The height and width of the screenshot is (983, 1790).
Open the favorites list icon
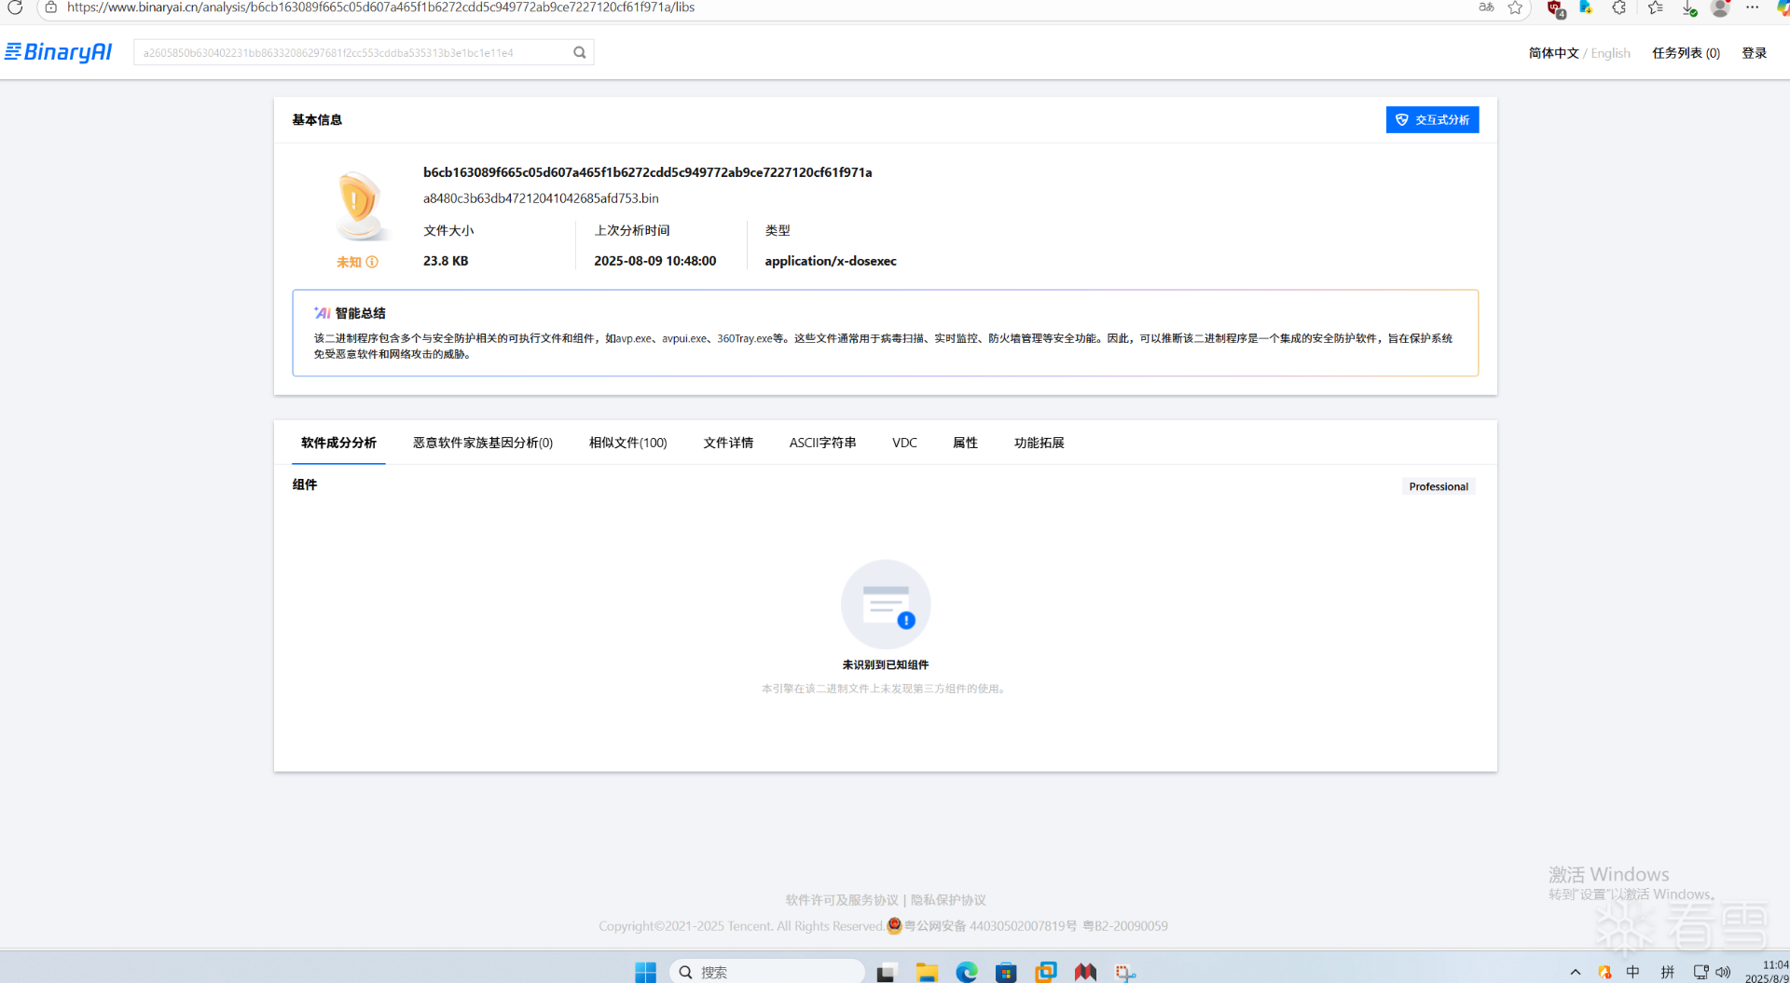click(x=1656, y=7)
